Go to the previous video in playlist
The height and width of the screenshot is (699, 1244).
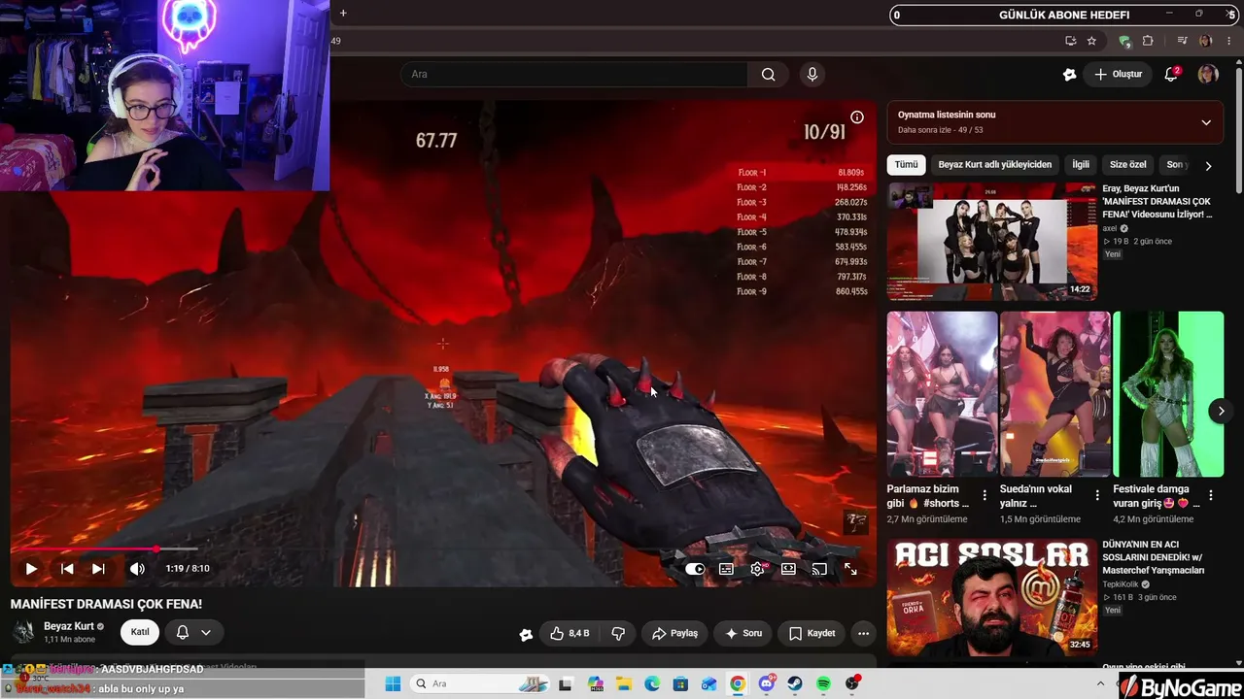(x=67, y=569)
